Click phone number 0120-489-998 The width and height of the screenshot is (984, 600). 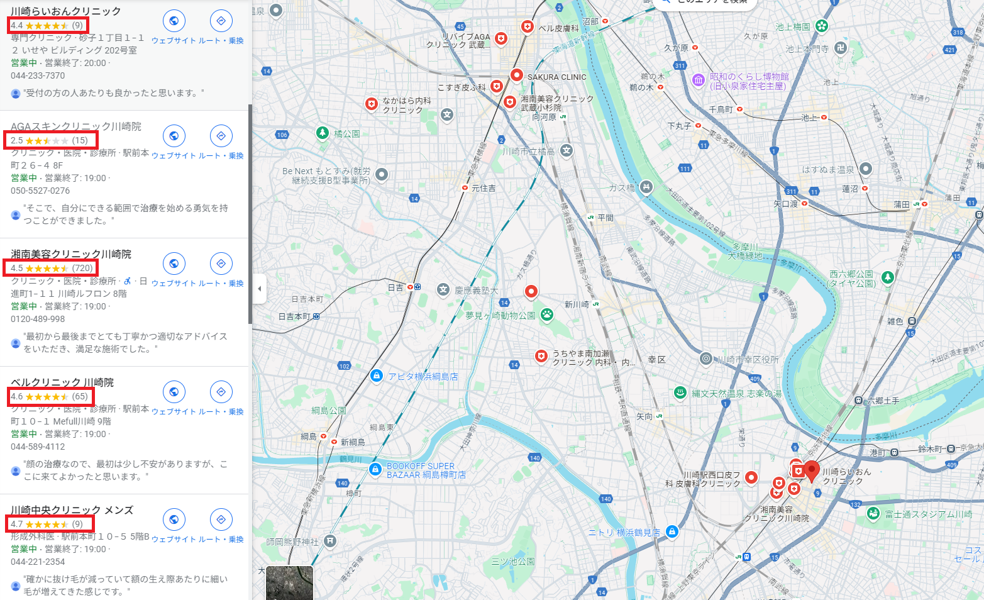point(38,319)
